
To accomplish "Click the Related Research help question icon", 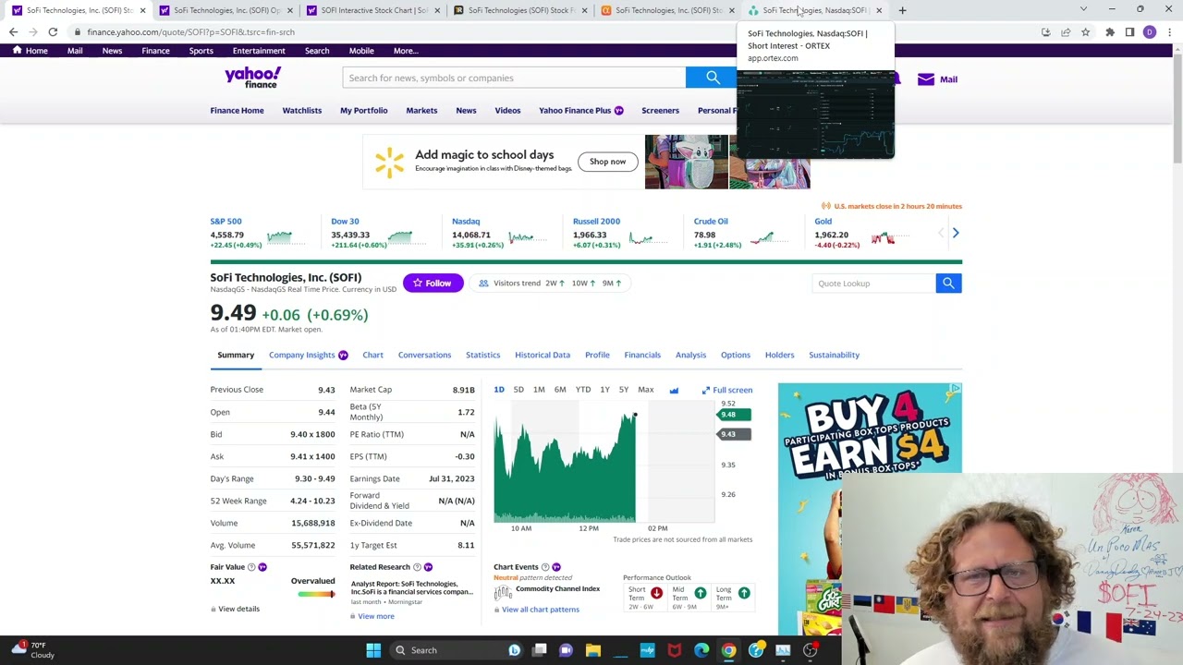I will point(417,567).
